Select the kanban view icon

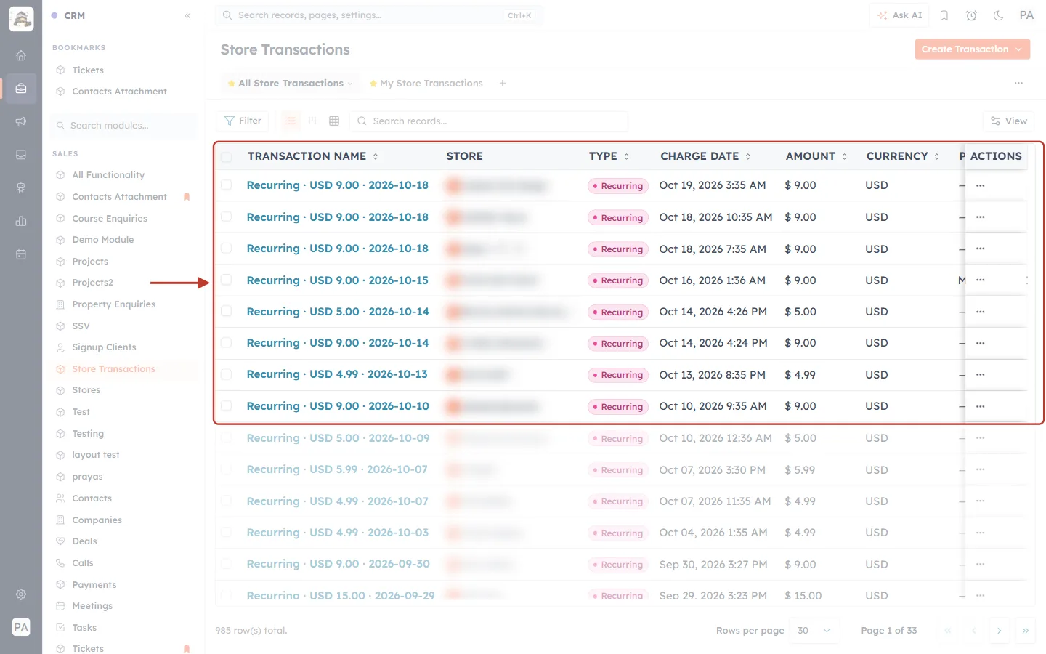[312, 121]
